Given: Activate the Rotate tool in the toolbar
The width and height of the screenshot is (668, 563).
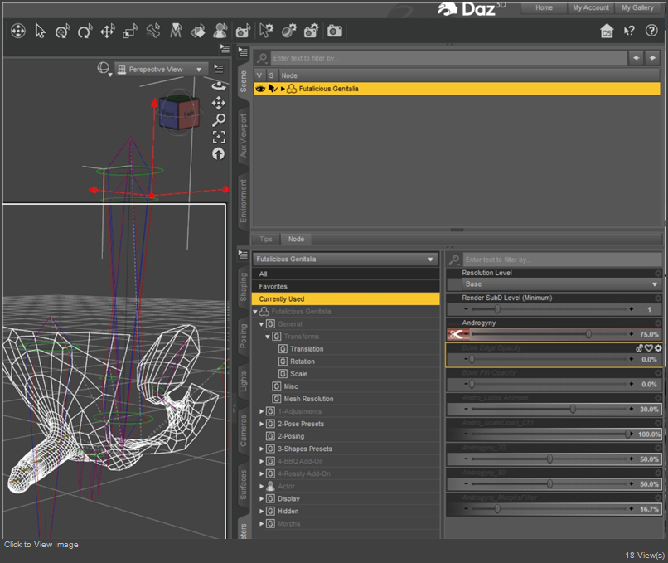Looking at the screenshot, I should pyautogui.click(x=85, y=32).
